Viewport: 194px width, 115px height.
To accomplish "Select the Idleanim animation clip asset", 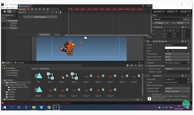I will click(x=39, y=90).
